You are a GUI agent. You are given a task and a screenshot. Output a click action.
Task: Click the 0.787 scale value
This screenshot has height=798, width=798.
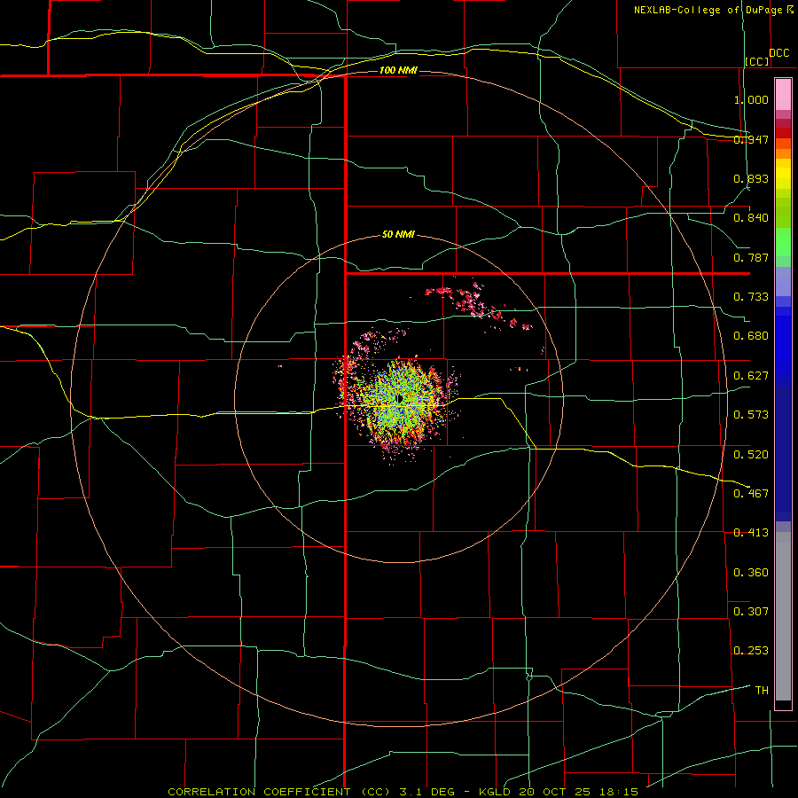click(x=751, y=257)
